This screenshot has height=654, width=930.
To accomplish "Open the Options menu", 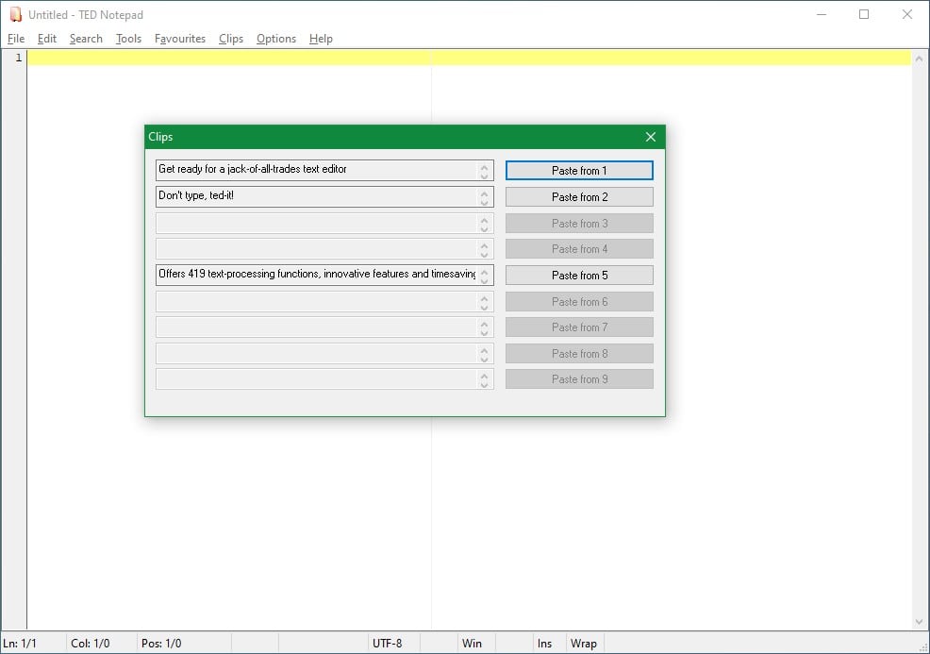I will (x=275, y=39).
